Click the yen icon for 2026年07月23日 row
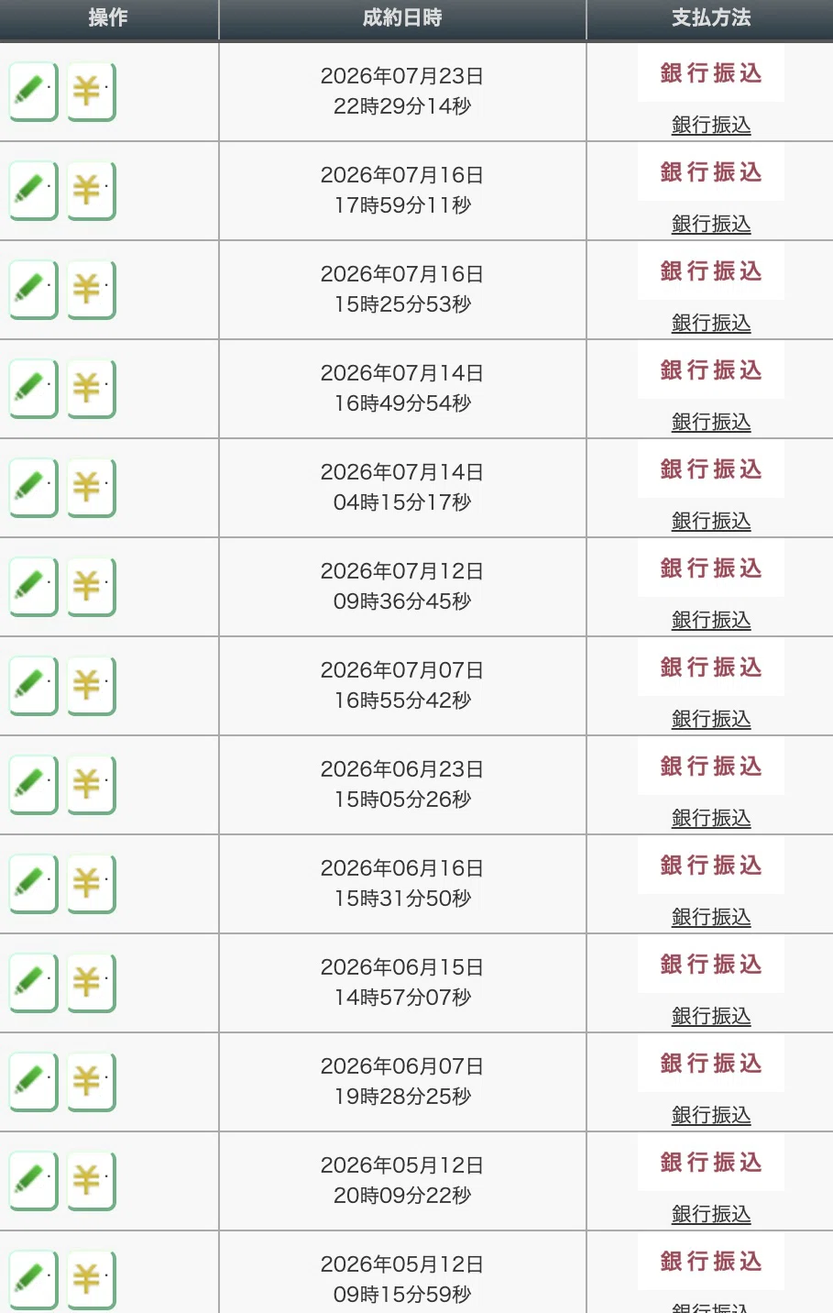 tap(91, 92)
